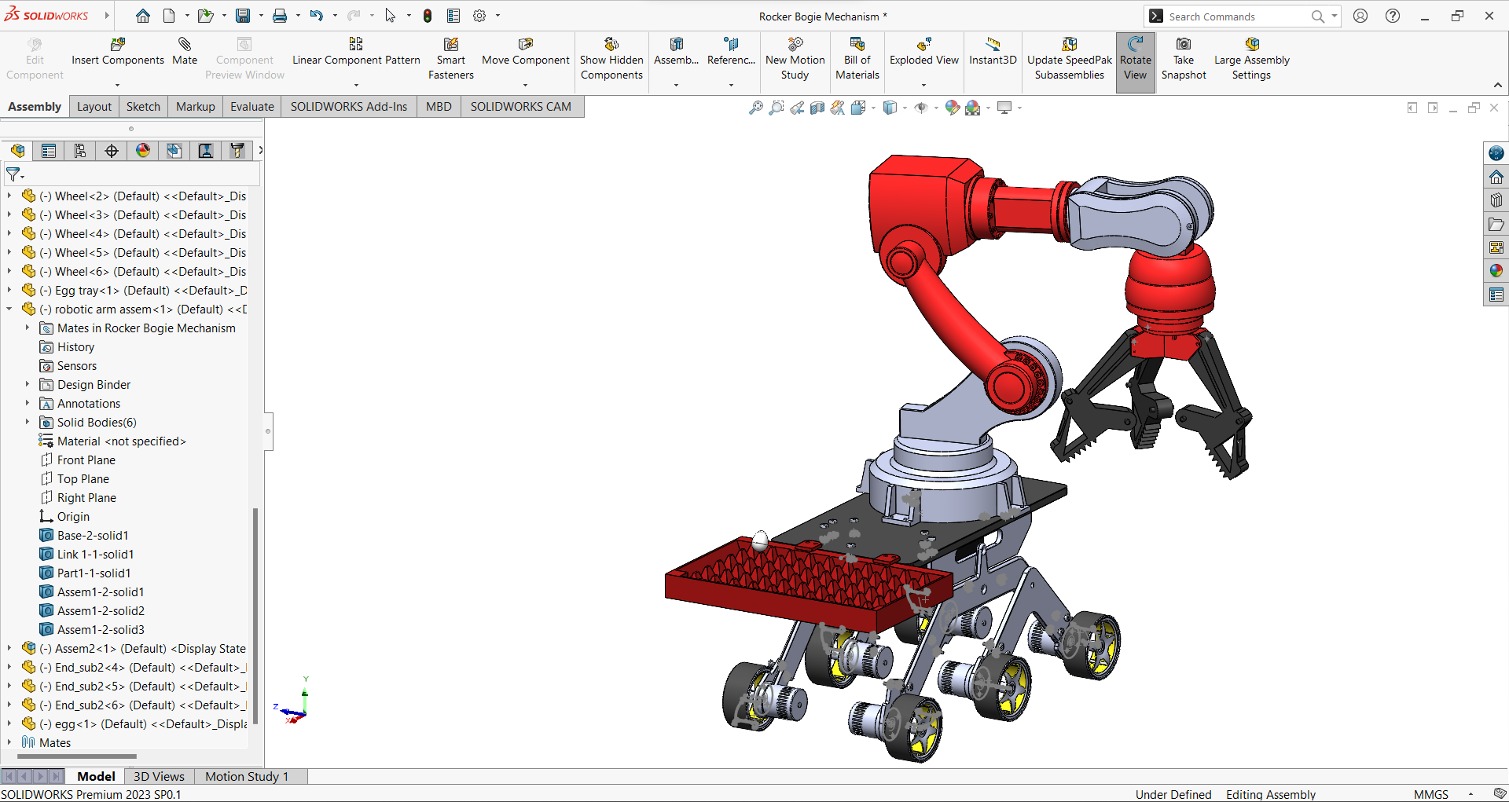
Task: Click the Edit Appearance icon in the view toolbar
Action: tap(952, 108)
